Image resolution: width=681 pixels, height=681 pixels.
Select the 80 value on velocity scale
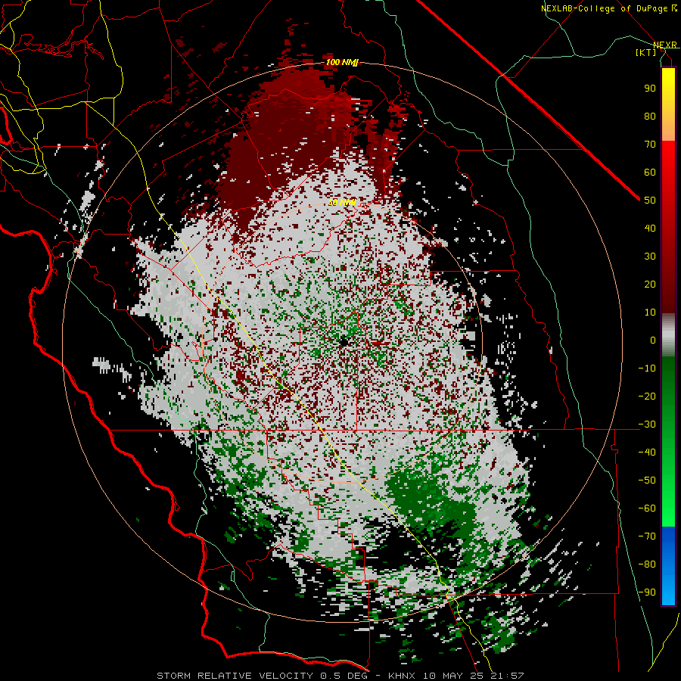[x=650, y=116]
